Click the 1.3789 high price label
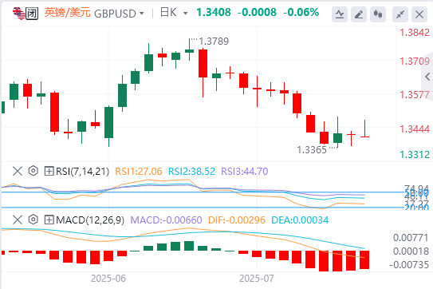This screenshot has width=433, height=289. pos(214,42)
